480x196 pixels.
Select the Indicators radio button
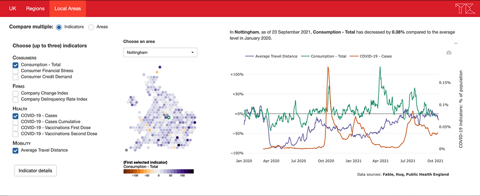click(x=59, y=27)
